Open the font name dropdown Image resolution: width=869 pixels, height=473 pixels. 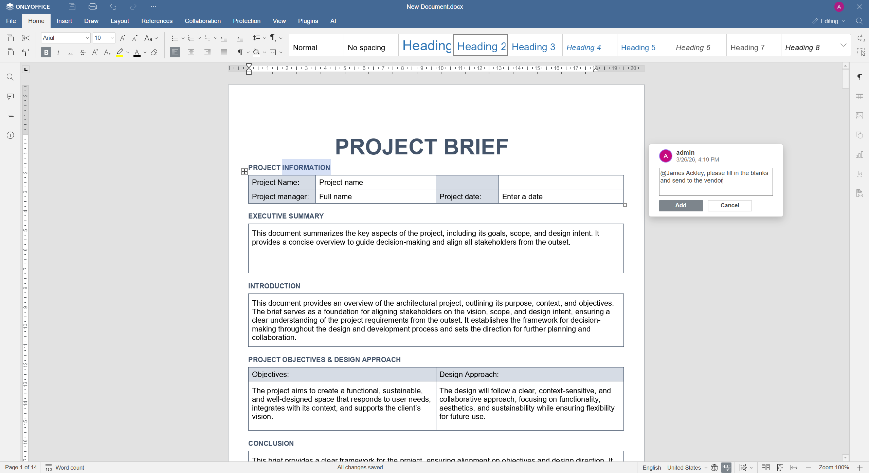(x=87, y=38)
